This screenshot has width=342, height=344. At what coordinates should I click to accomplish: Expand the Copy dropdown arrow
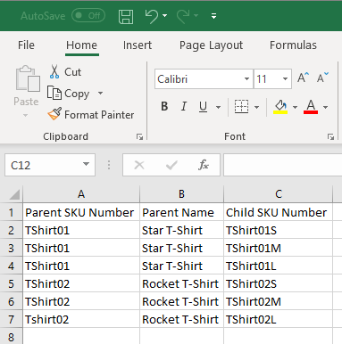click(101, 93)
